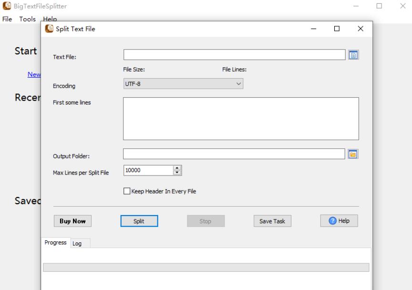The width and height of the screenshot is (412, 290).
Task: Close the Split Text File dialog
Action: [360, 29]
